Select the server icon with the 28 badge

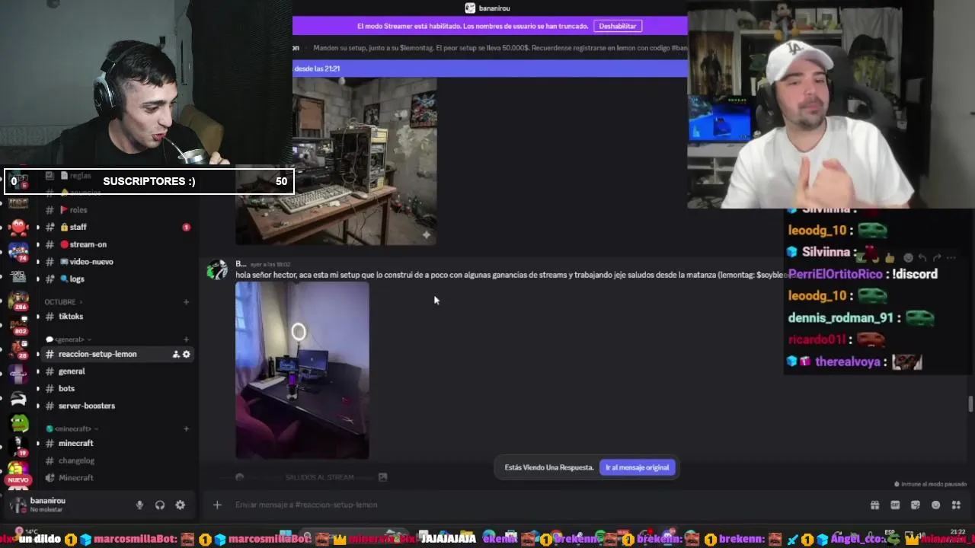click(18, 349)
